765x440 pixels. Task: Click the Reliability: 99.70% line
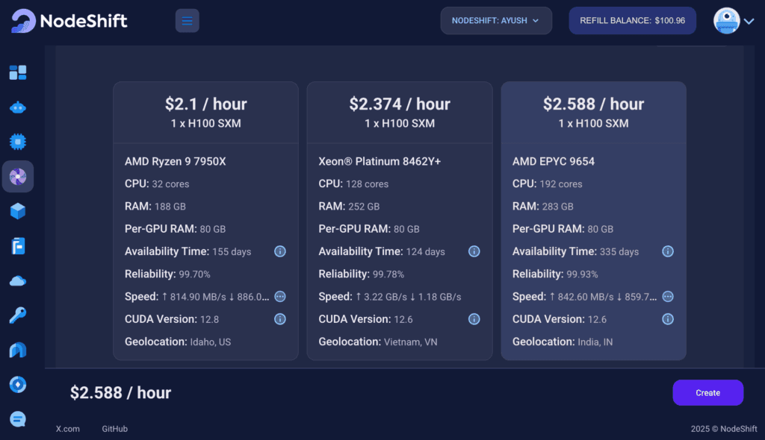pos(167,274)
